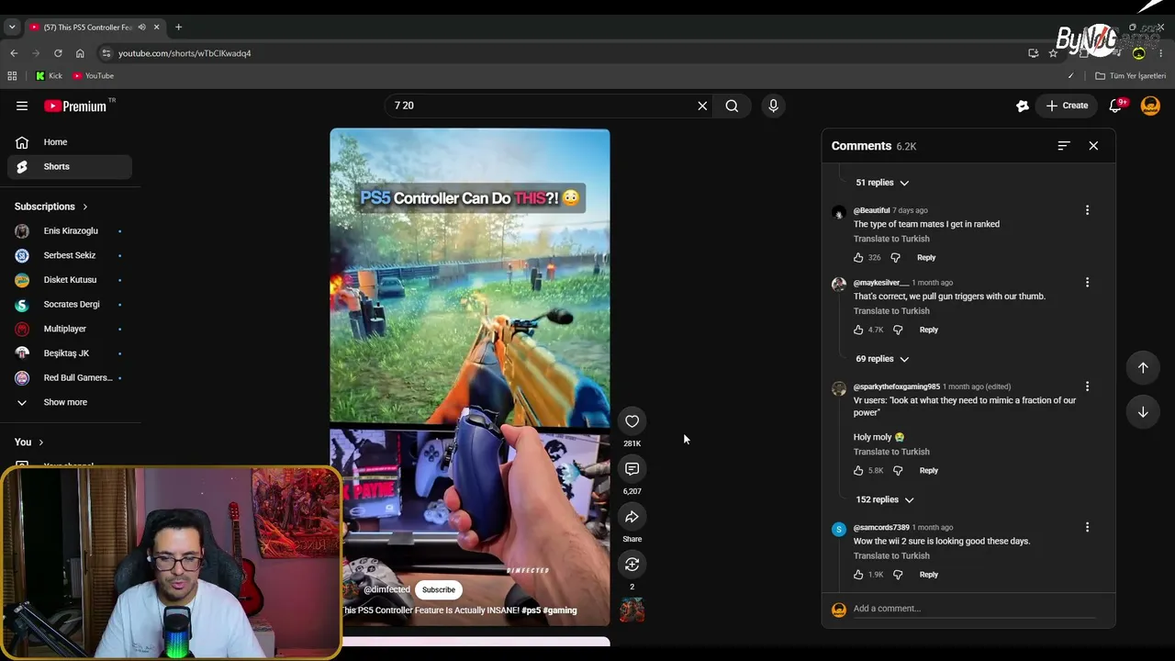The height and width of the screenshot is (661, 1175).
Task: Open the YouTube guide hamburger menu
Action: tap(22, 106)
